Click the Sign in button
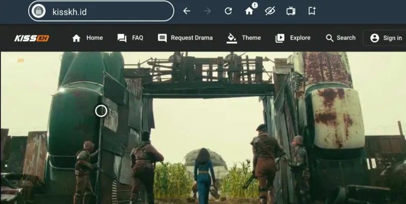 (x=384, y=38)
